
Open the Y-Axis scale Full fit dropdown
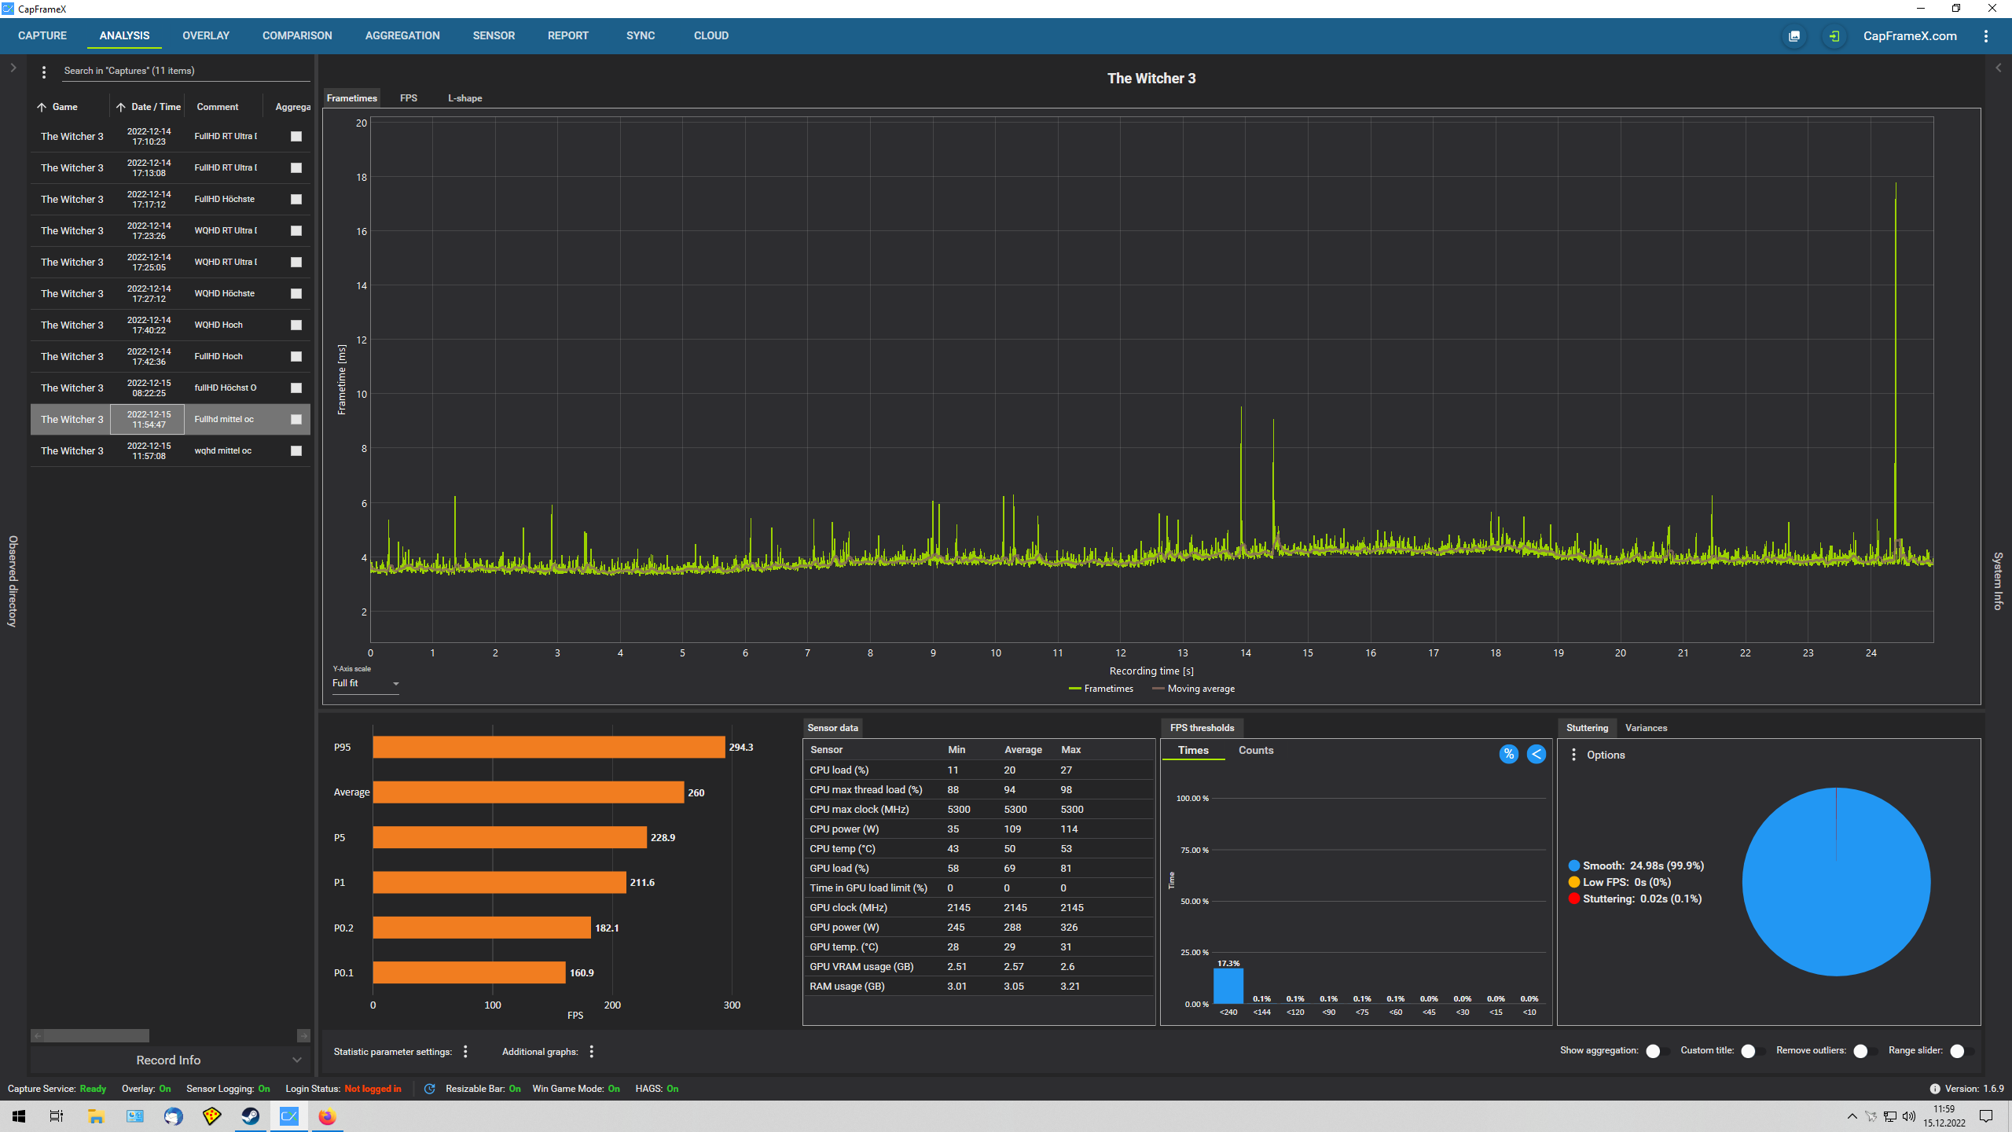pos(365,684)
